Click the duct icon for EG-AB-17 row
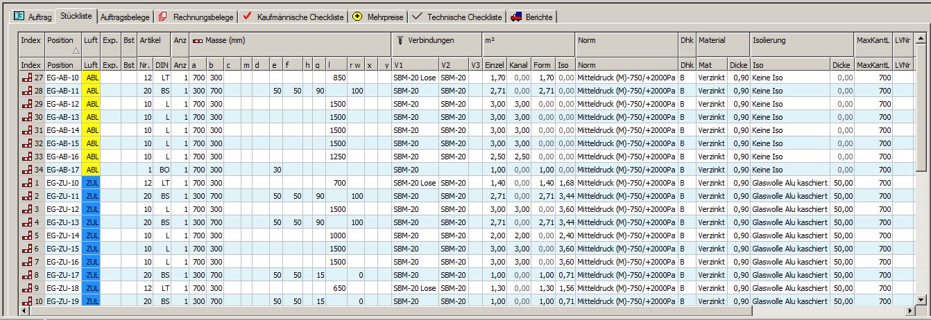 pos(26,170)
